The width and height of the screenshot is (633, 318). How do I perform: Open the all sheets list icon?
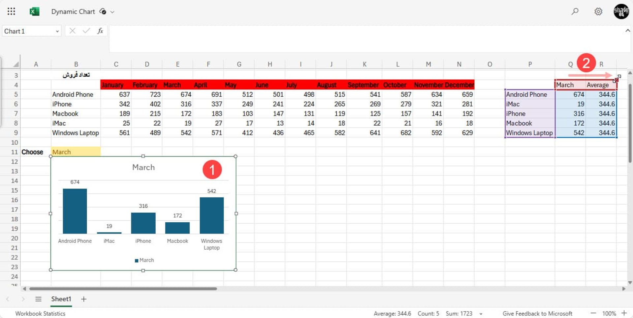(38, 299)
